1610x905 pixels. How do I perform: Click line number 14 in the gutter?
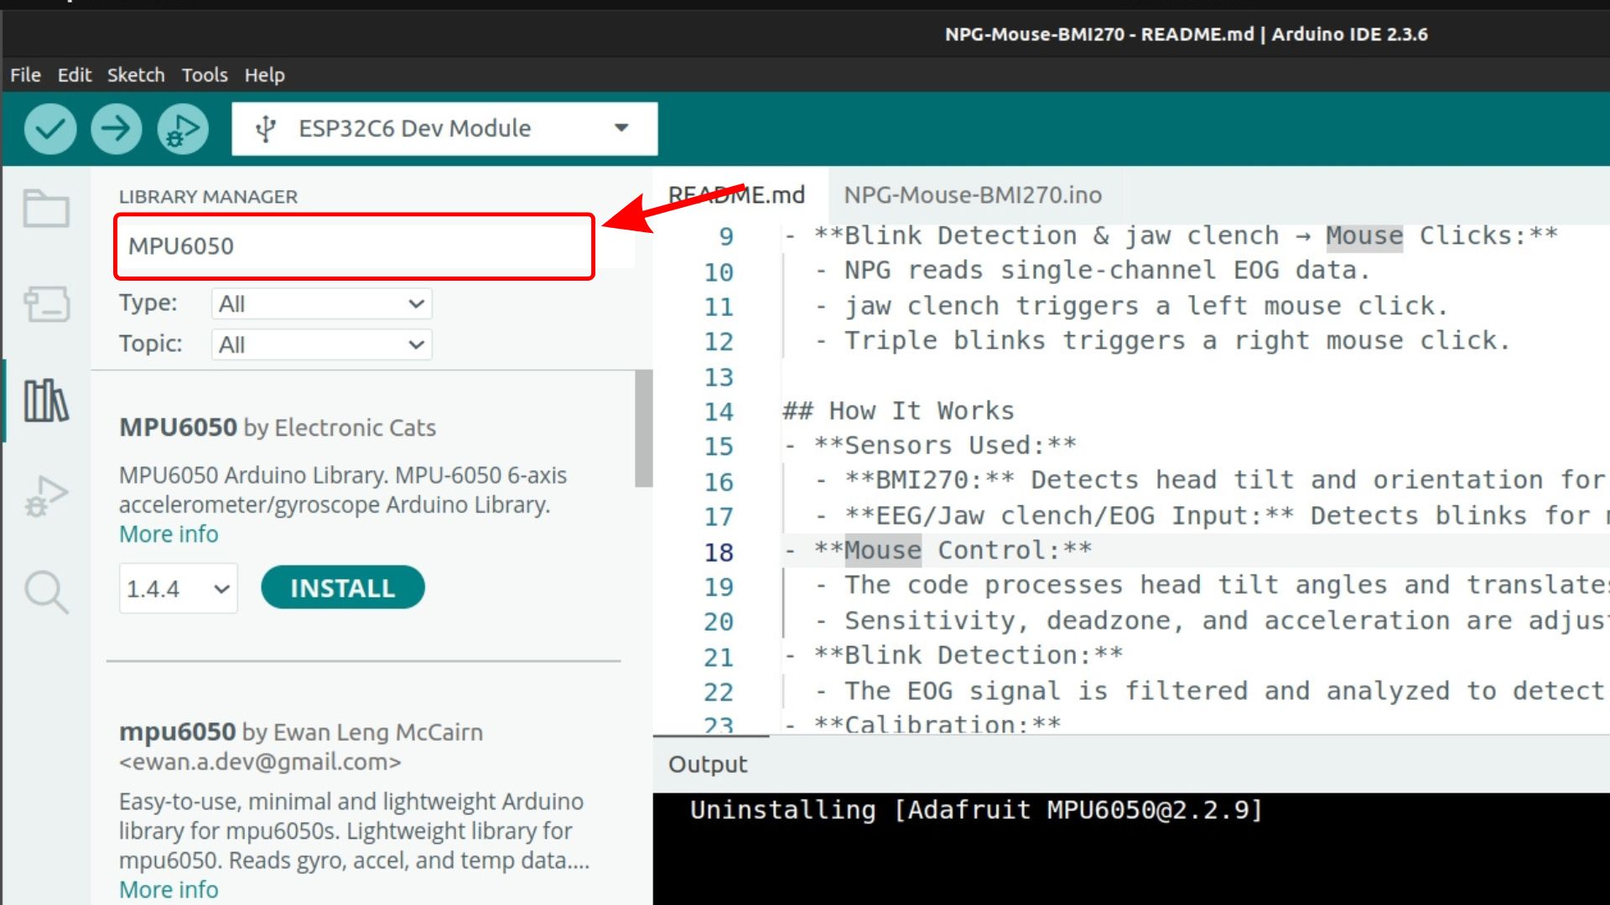tap(719, 412)
